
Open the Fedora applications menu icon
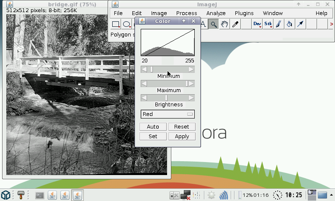[x=6, y=195]
